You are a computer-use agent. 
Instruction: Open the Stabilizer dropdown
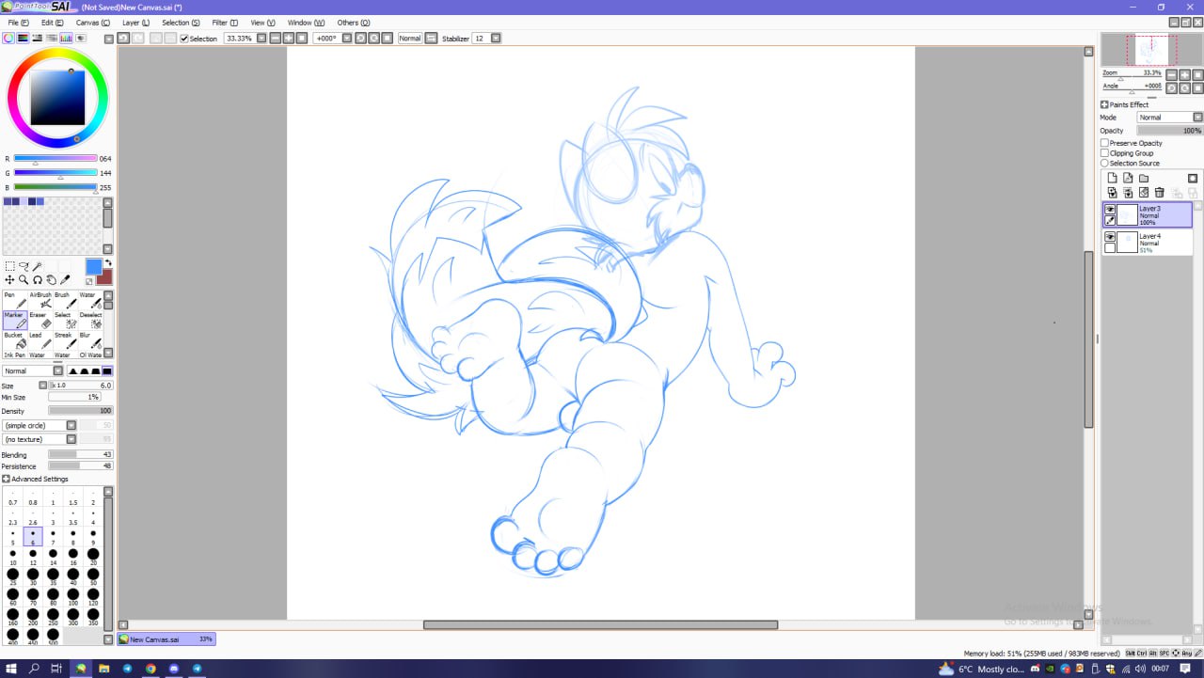[496, 39]
